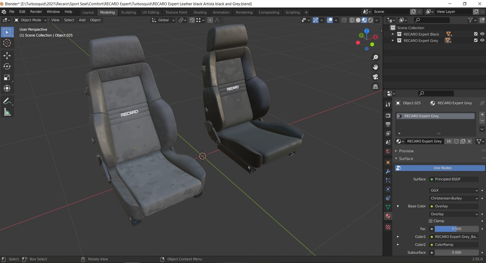Expand RECARO Expert Grey collection

pos(393,40)
